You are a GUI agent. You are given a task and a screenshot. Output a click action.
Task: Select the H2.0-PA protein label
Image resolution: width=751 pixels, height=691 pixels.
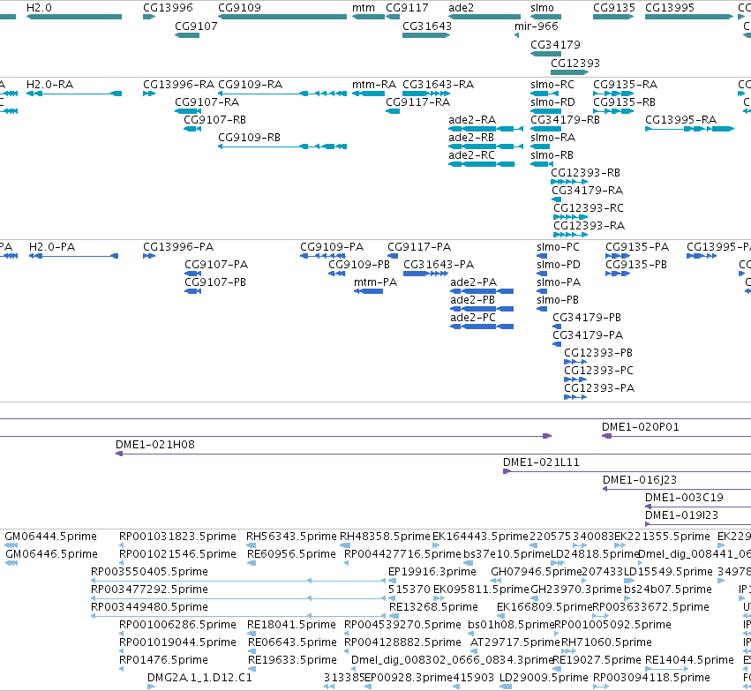pyautogui.click(x=52, y=246)
